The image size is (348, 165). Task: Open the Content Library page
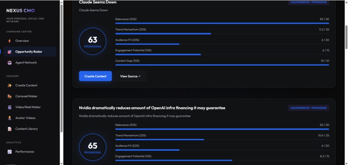click(30, 129)
